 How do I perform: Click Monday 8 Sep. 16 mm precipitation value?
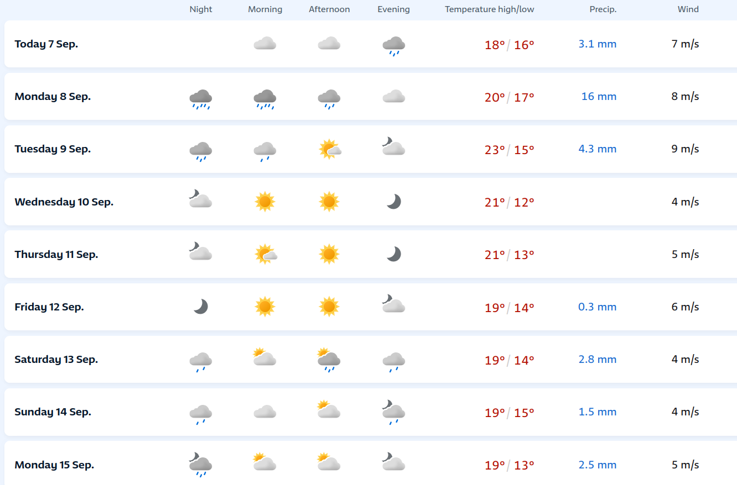(x=599, y=97)
